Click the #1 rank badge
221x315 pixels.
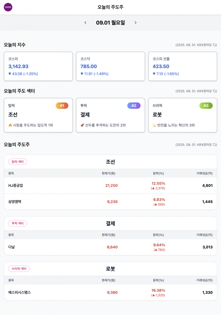(x=62, y=106)
